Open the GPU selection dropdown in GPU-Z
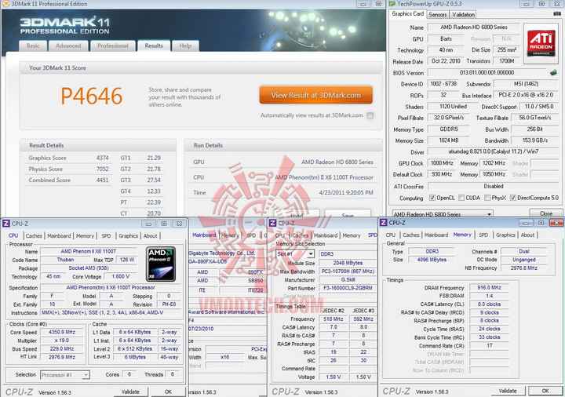The image size is (565, 397). coord(442,214)
